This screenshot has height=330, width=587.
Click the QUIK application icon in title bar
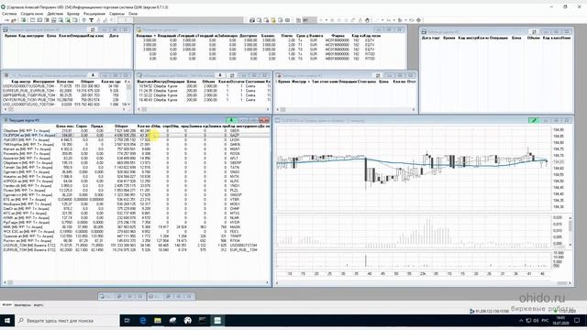(x=4, y=6)
